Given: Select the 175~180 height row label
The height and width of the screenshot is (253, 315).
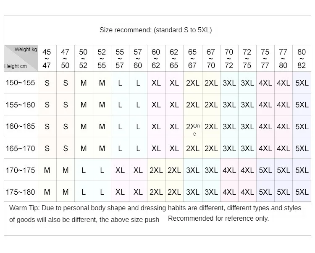Looking at the screenshot, I should 20,192.
